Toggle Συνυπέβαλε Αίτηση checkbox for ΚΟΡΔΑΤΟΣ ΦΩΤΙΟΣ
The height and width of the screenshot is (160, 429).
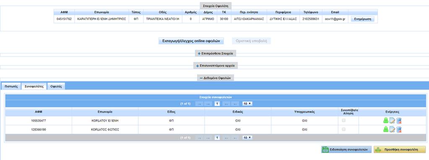tap(344, 130)
